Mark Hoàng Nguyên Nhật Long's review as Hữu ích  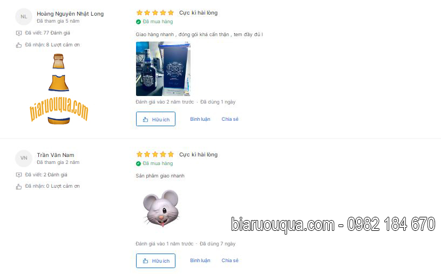point(155,119)
